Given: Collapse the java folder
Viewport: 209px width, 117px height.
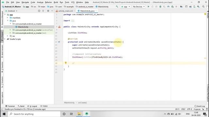Looking at the screenshot, I should tap(8, 21).
